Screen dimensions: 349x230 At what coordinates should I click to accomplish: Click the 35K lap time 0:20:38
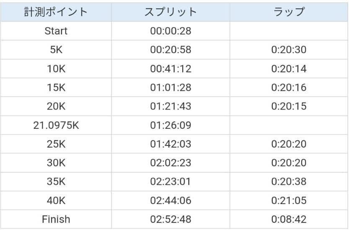tap(289, 181)
